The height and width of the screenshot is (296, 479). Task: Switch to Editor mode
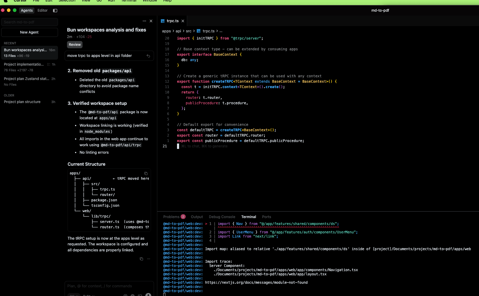tap(42, 10)
